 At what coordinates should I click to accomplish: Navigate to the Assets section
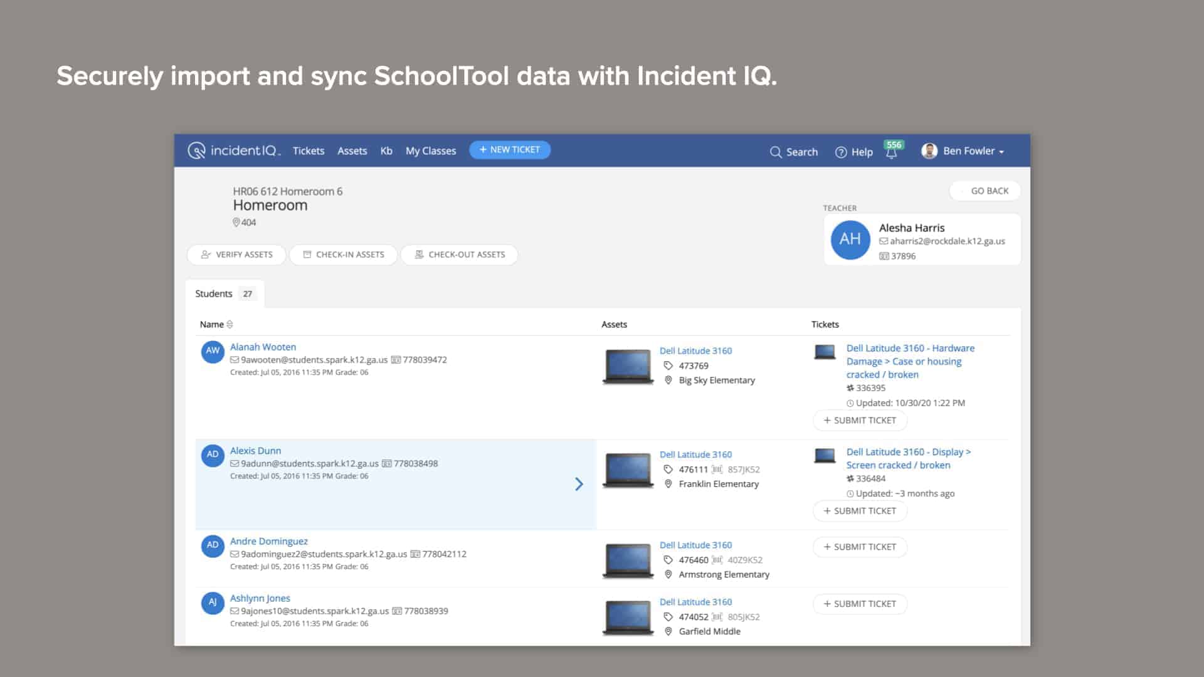tap(352, 150)
